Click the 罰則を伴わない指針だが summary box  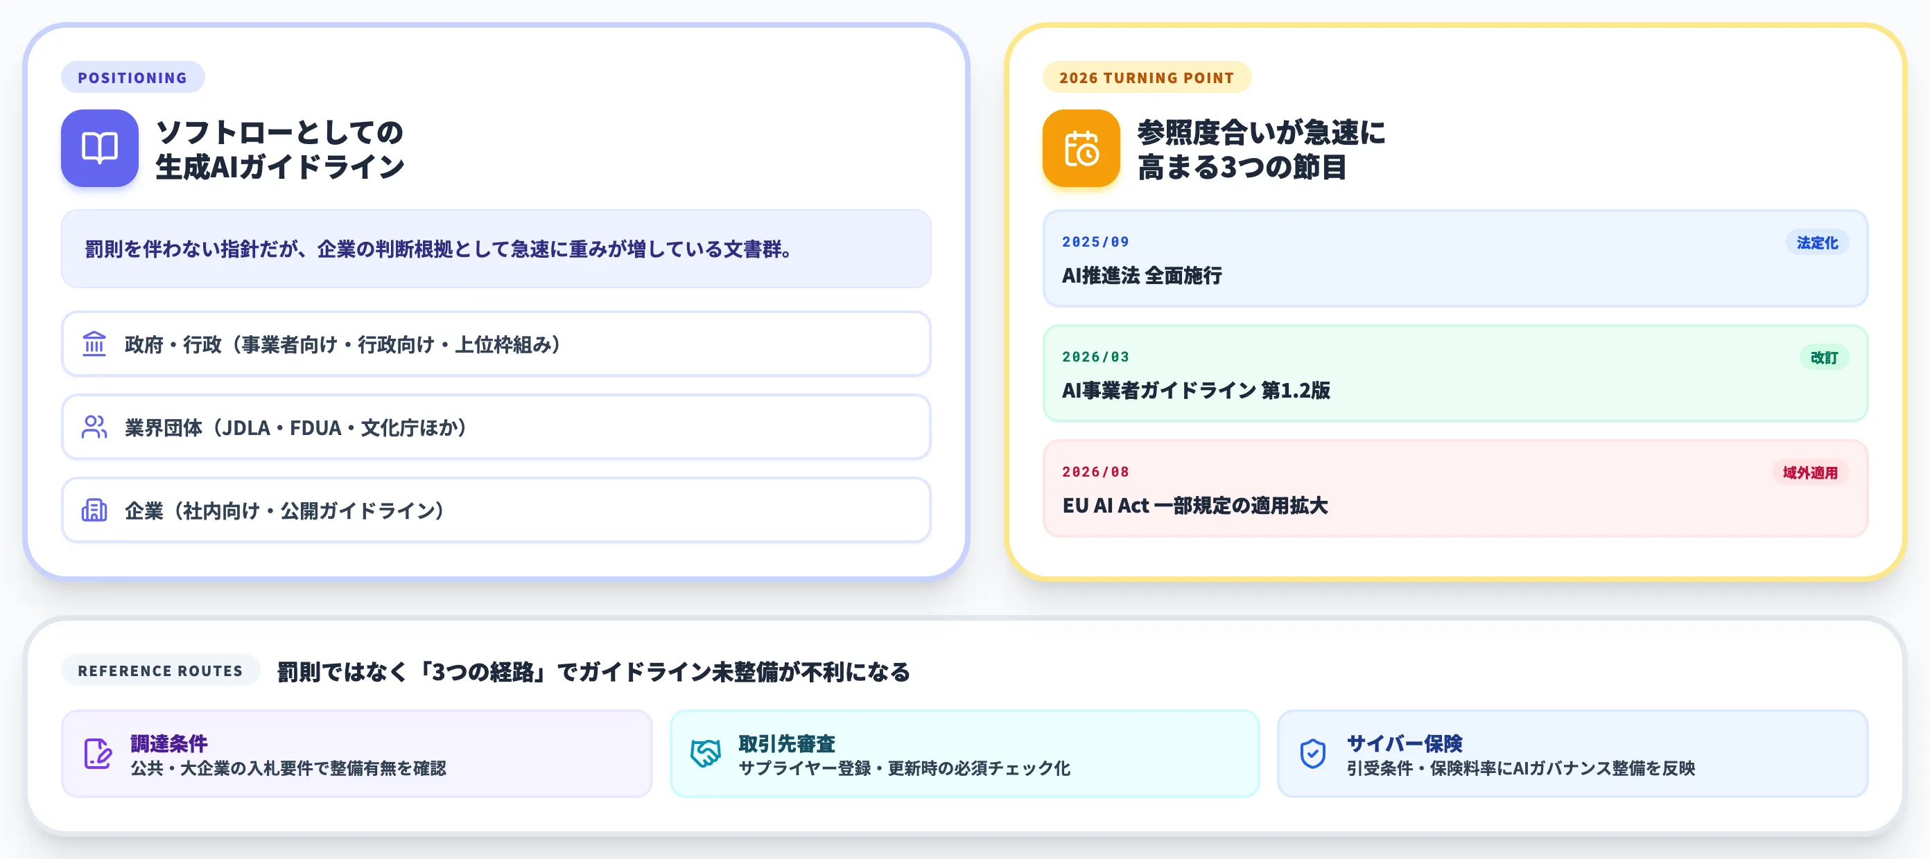coord(496,249)
